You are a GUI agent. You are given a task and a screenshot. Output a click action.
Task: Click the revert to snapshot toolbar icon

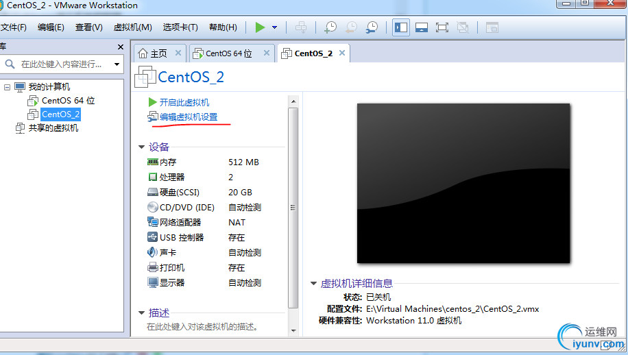(x=351, y=27)
